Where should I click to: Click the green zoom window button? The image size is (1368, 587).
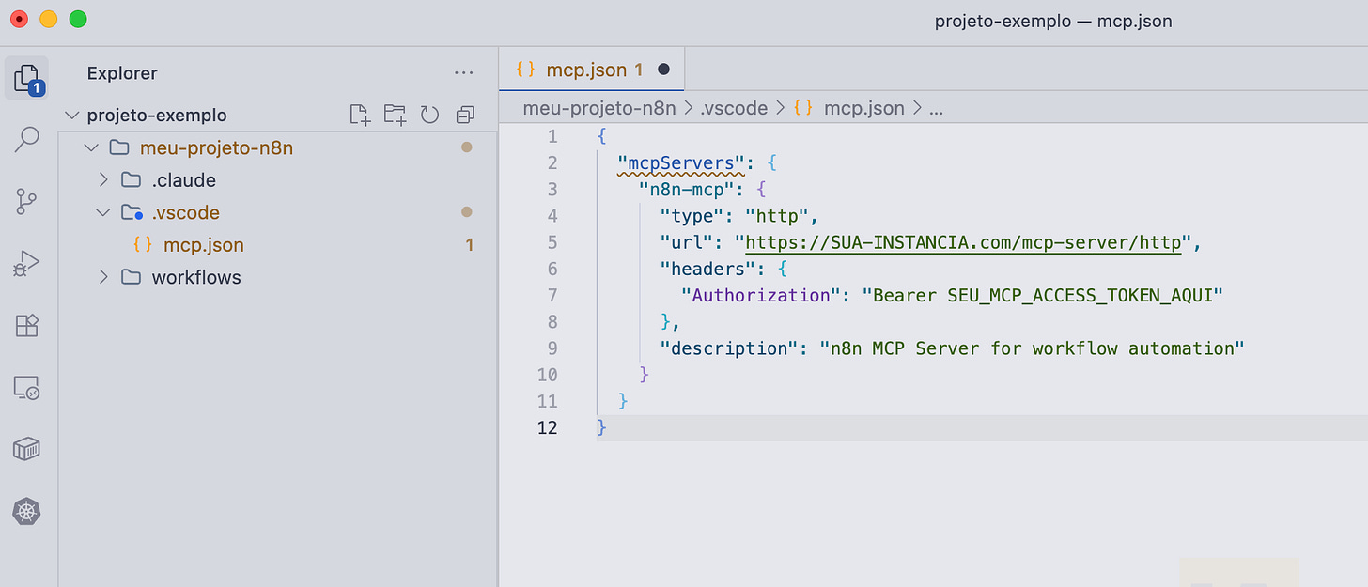pos(78,19)
